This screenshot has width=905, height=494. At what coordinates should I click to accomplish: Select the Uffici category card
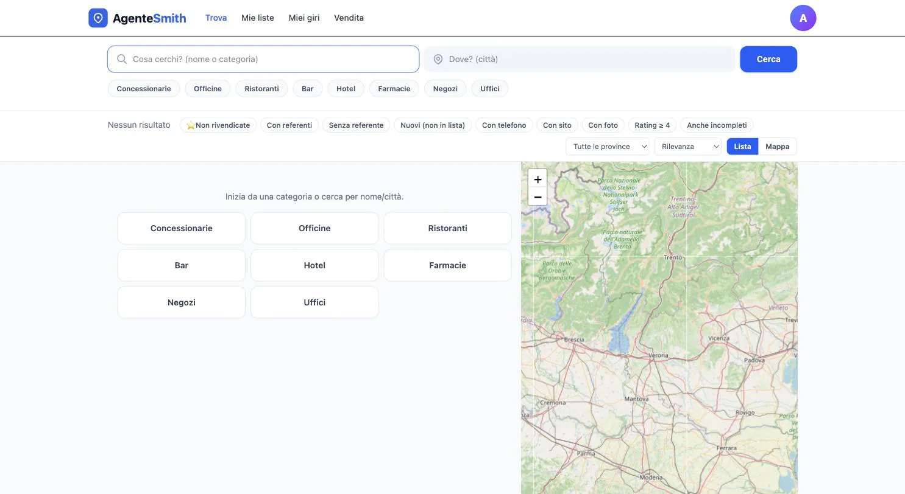click(x=314, y=303)
